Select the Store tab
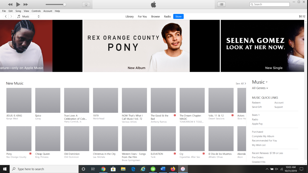 [178, 17]
